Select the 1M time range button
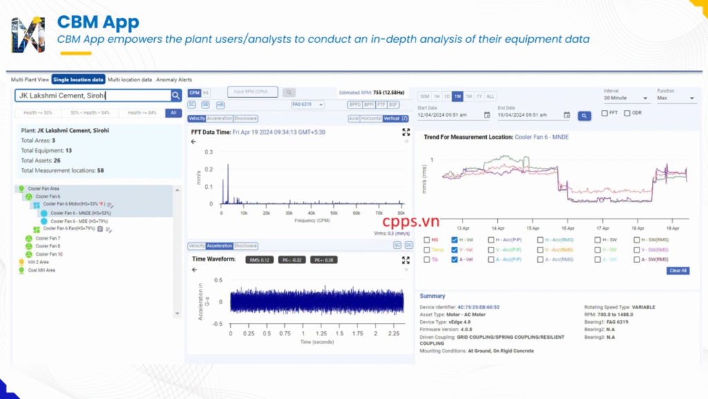The image size is (708, 399). click(x=469, y=97)
